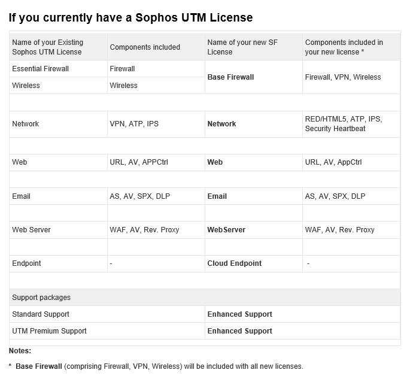The width and height of the screenshot is (410, 385).
Task: Select the Support packages section header row
Action: [x=205, y=298]
